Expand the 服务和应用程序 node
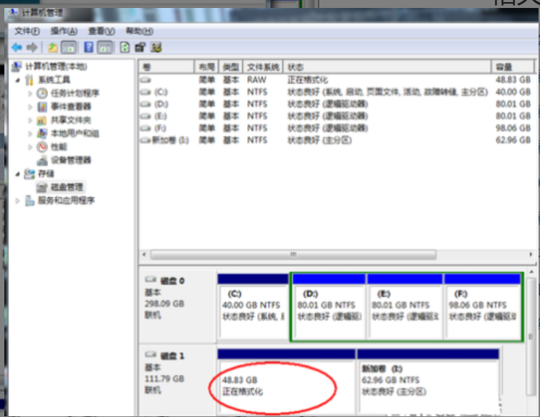Image resolution: width=540 pixels, height=417 pixels. pos(18,201)
